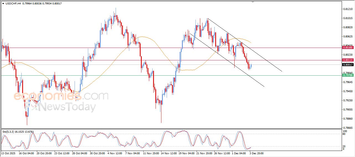Click the 13 Oct 2025 date label
This screenshot has height=157, width=355.
(8, 153)
